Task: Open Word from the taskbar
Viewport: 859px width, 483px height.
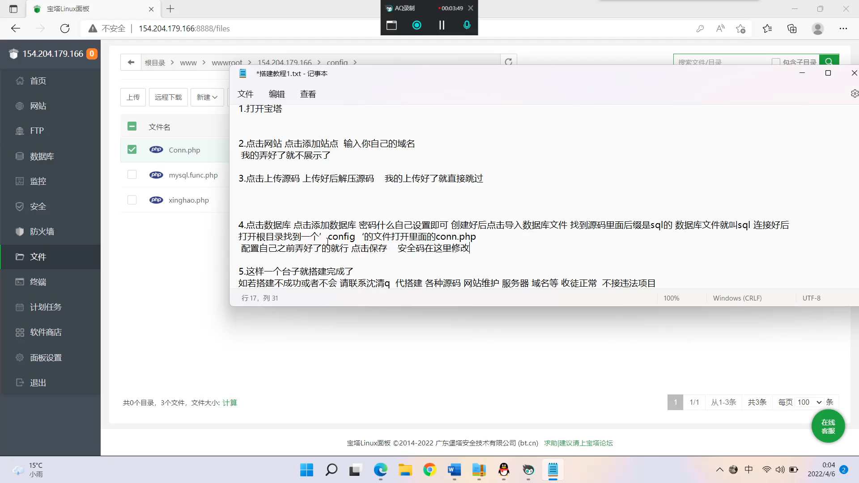Action: point(454,470)
